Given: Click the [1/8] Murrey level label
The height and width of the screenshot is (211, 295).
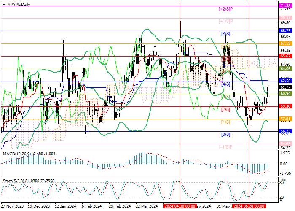Looking at the screenshot, I should pyautogui.click(x=225, y=122).
